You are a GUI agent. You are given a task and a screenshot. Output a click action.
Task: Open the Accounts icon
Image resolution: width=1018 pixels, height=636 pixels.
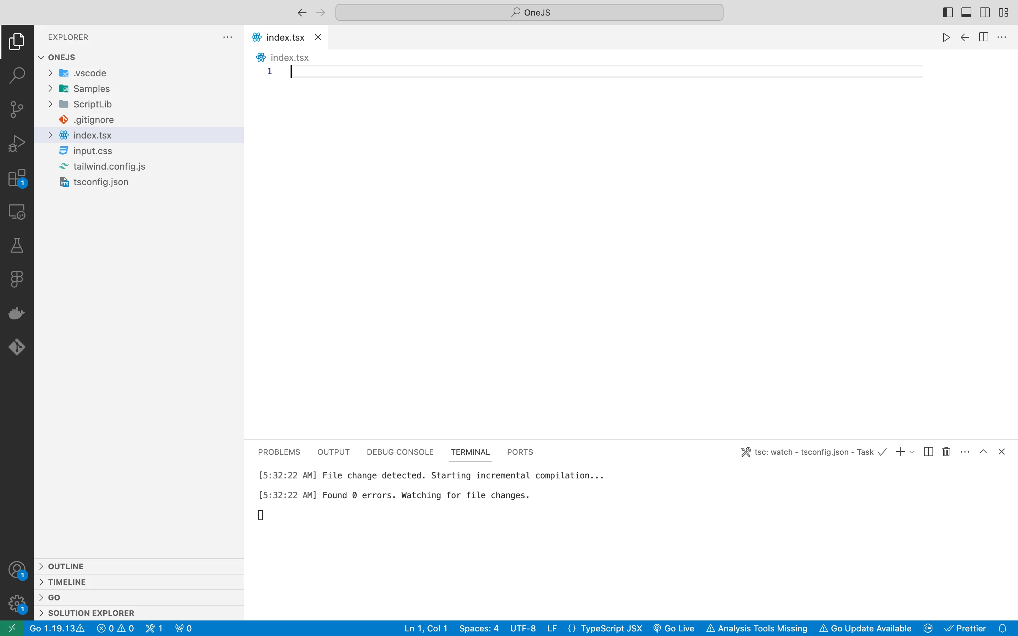coord(17,570)
